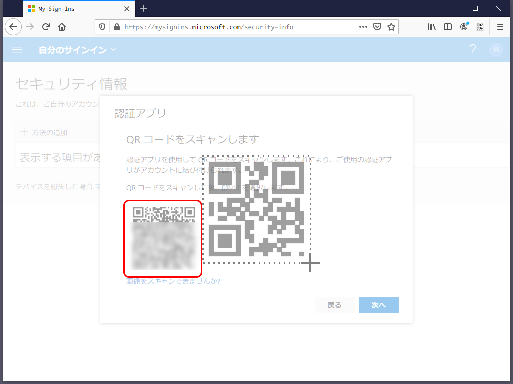
Task: Reload the security info page
Action: point(46,27)
